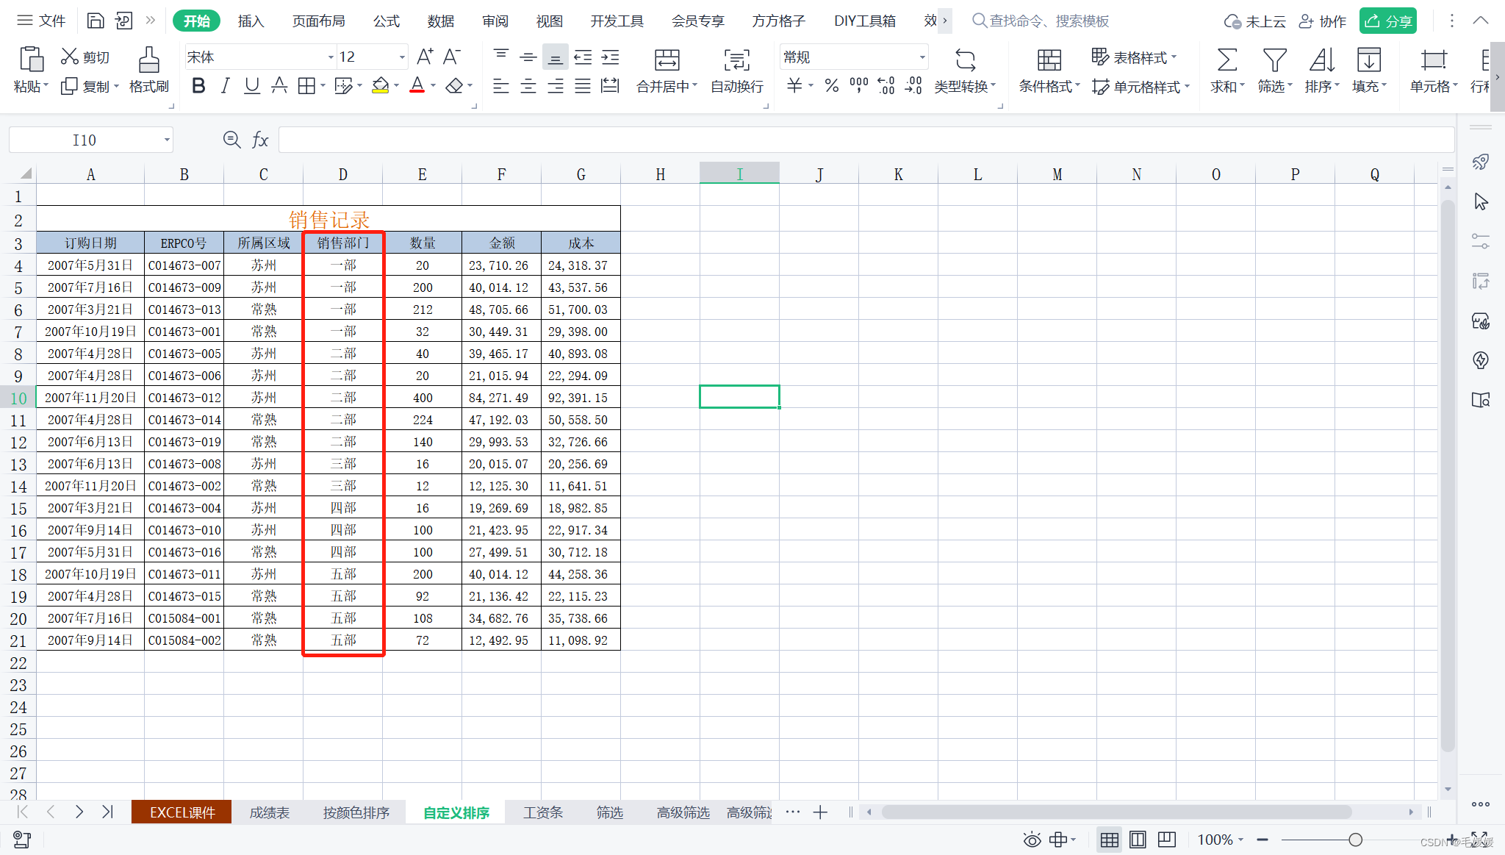Toggle bold formatting

coord(198,86)
